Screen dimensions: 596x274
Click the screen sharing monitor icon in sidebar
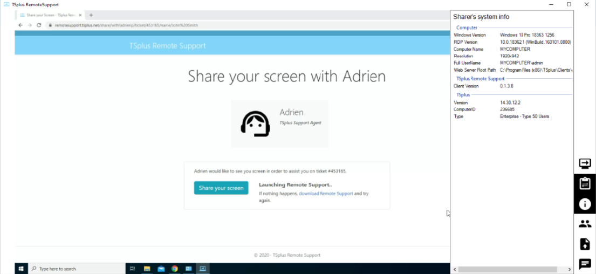coord(585,163)
